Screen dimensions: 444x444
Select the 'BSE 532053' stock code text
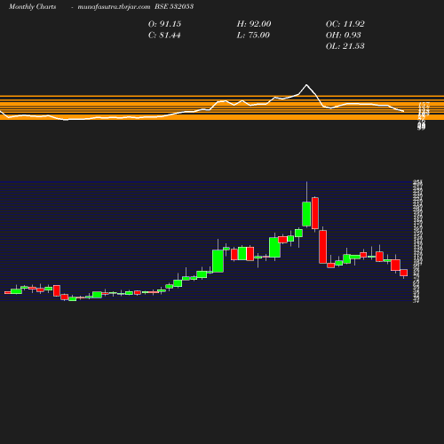coord(174,6)
